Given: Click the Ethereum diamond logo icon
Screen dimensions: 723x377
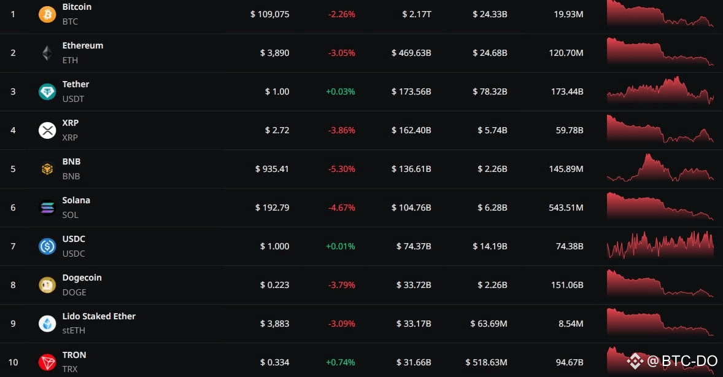Looking at the screenshot, I should point(47,53).
